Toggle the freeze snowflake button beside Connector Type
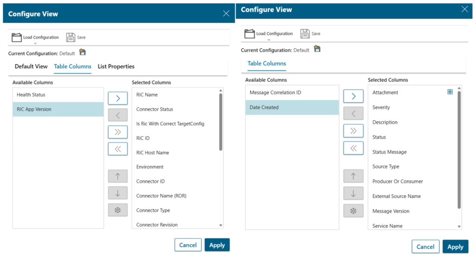This screenshot has width=475, height=257. point(117,210)
